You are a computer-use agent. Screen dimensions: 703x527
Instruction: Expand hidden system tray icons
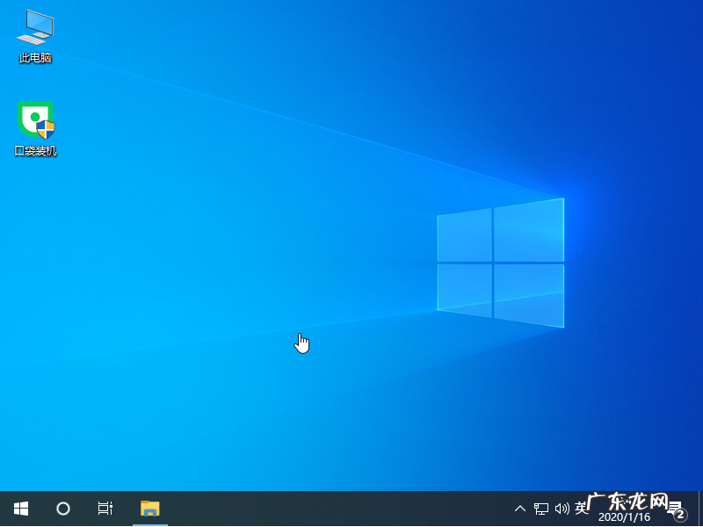coord(520,509)
